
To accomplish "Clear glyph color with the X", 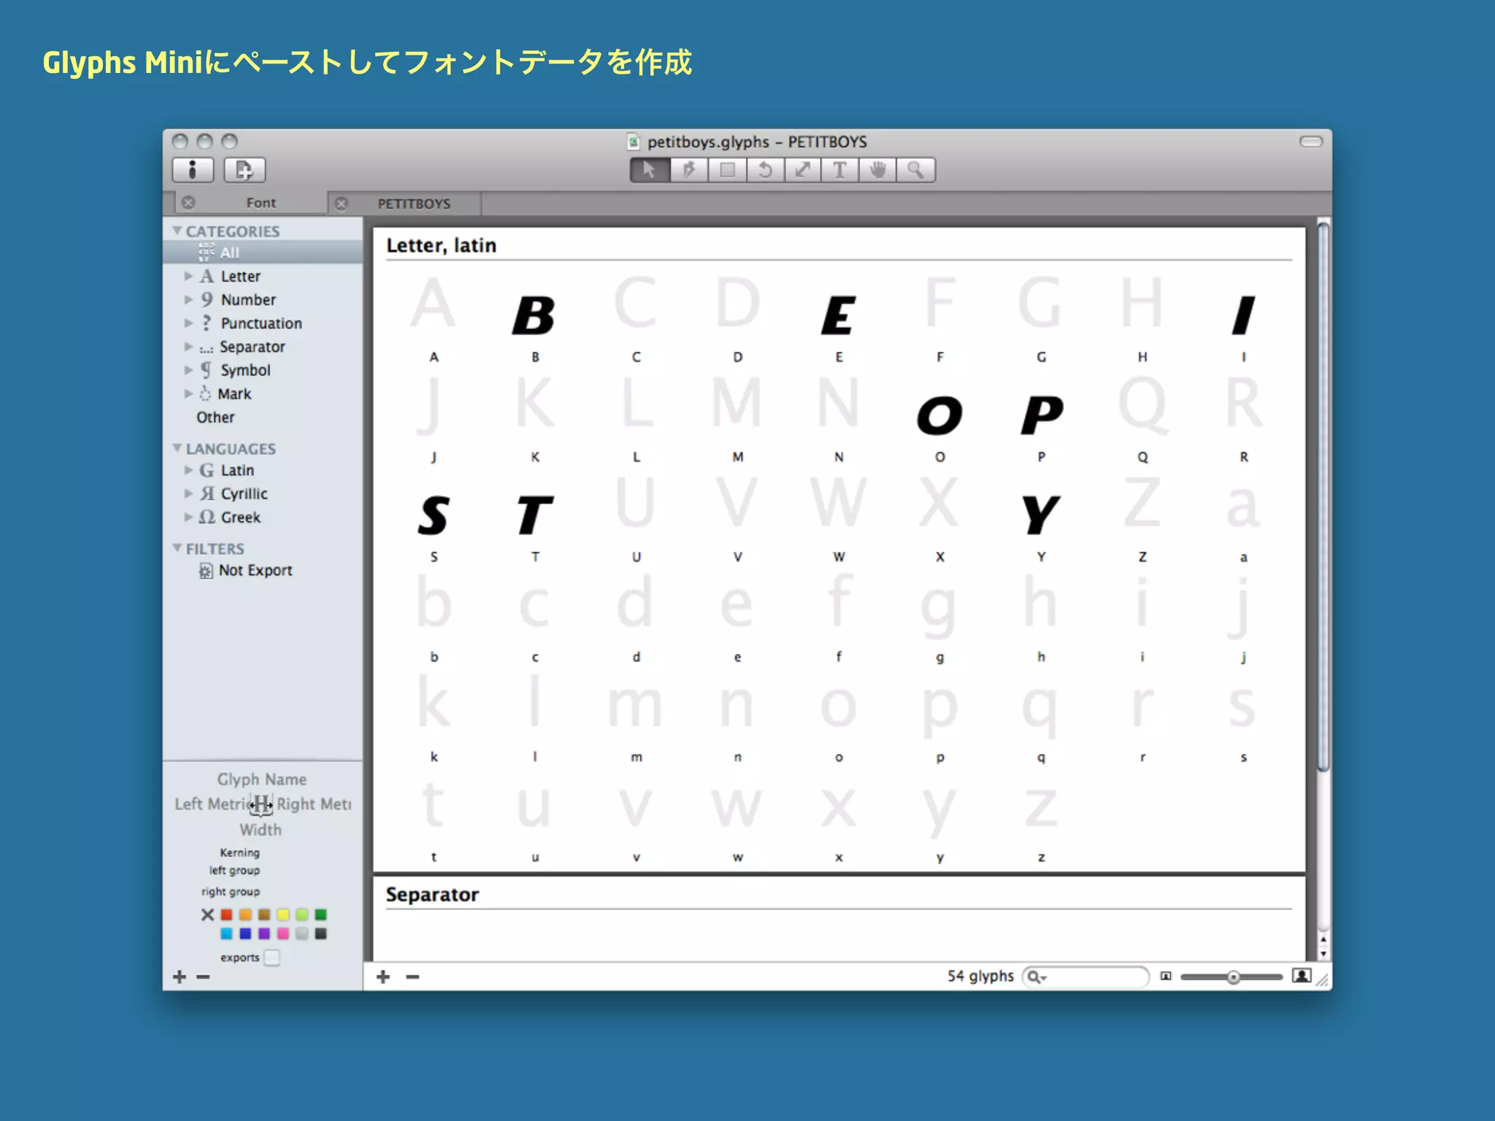I will coord(207,914).
